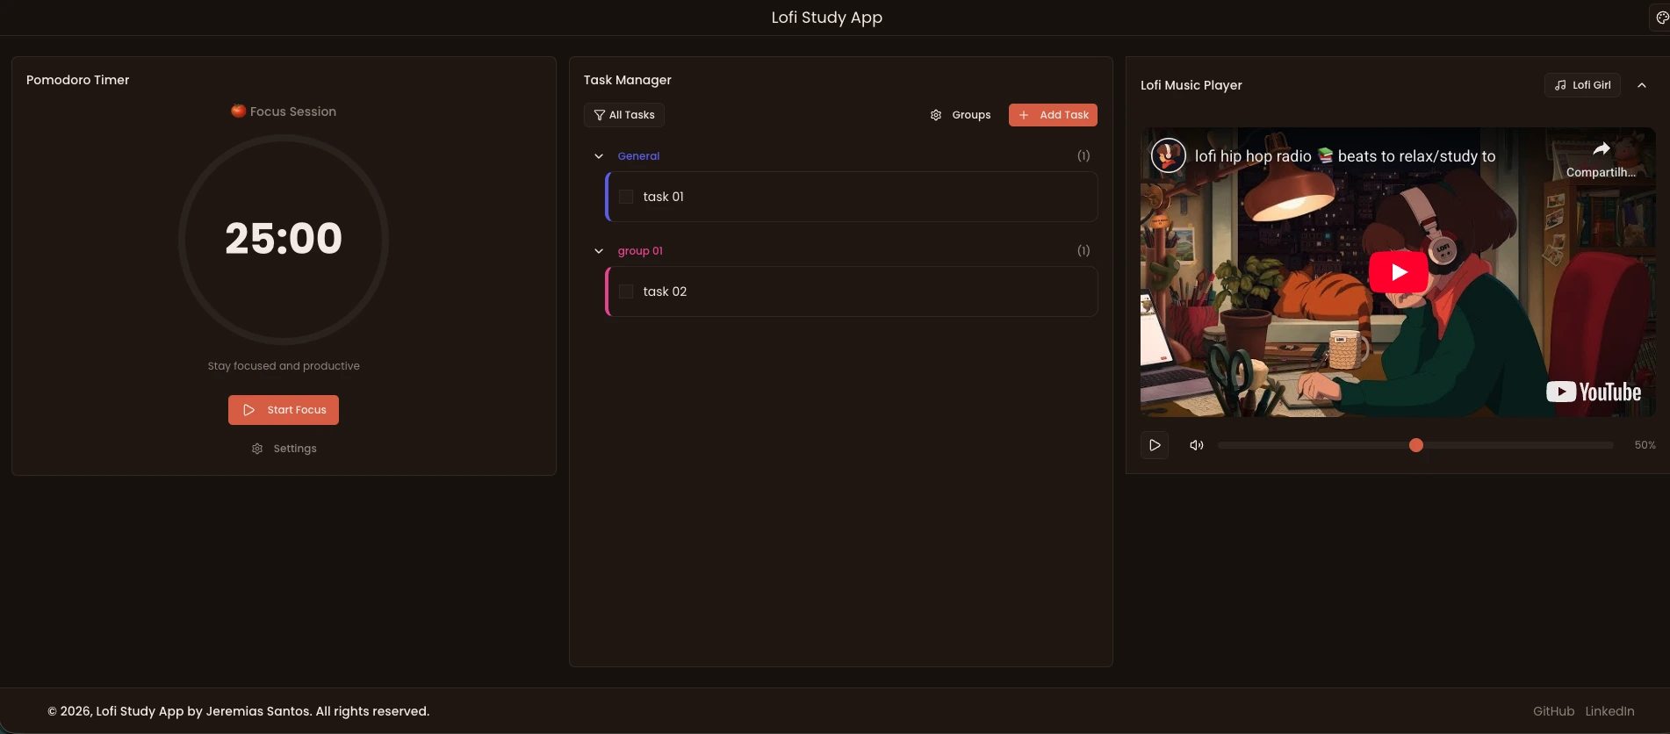
Task: Collapse the group 01 section
Action: click(599, 251)
